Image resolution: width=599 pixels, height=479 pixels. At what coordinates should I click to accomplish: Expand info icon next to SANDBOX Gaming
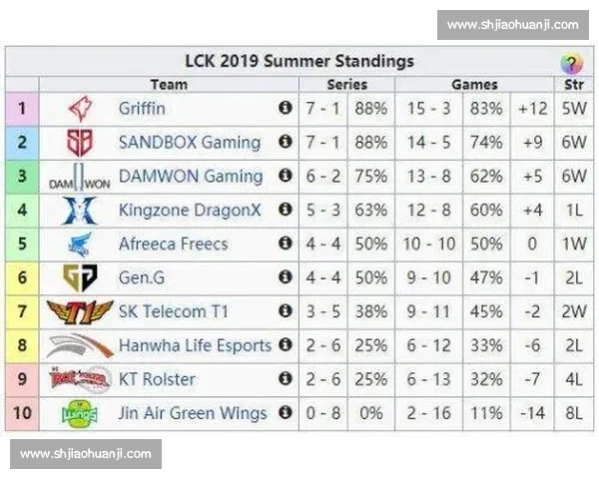[x=286, y=142]
